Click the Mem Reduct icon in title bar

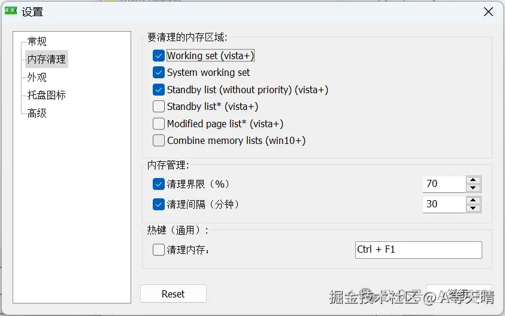10,11
